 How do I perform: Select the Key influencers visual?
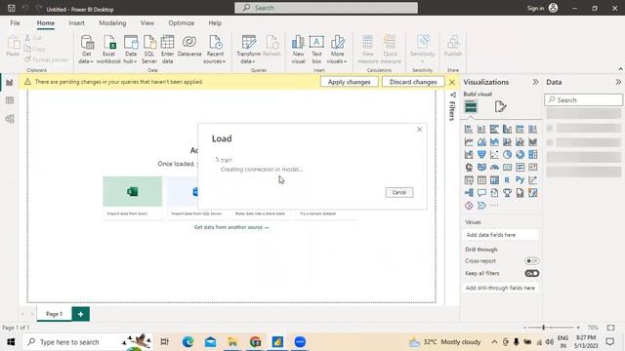(x=532, y=179)
